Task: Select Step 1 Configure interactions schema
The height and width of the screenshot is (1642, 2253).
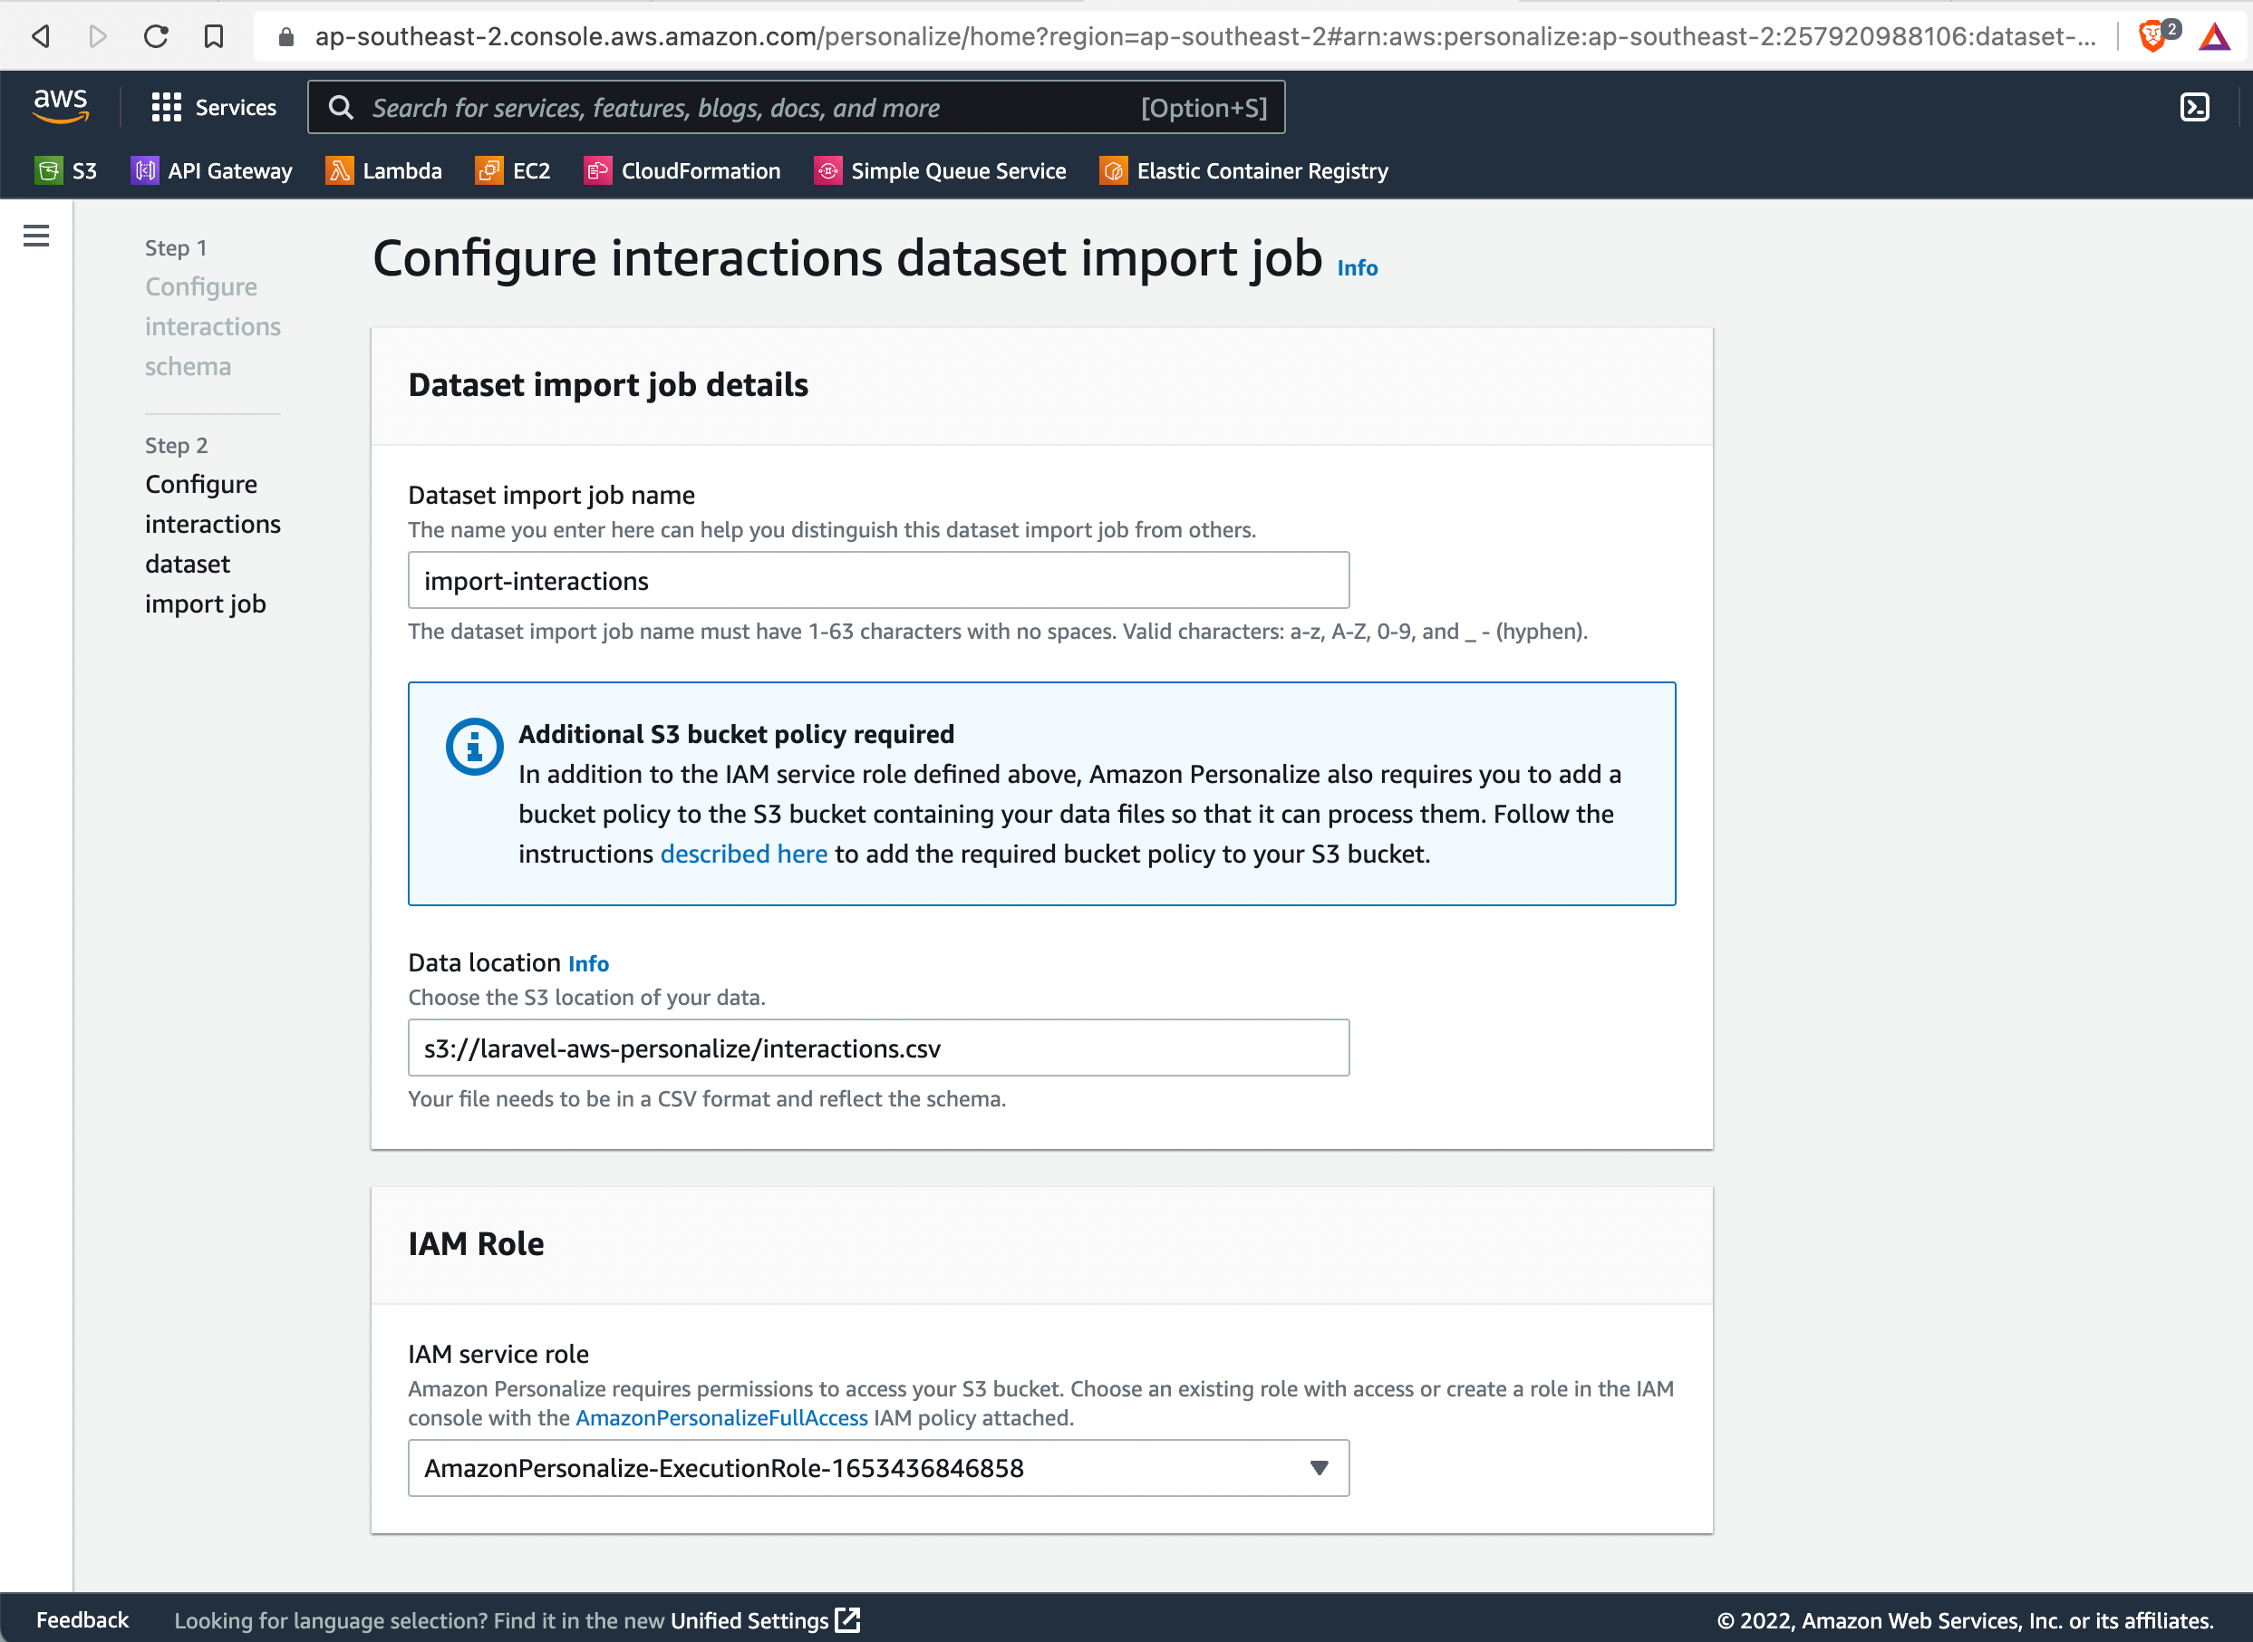Action: tap(213, 326)
